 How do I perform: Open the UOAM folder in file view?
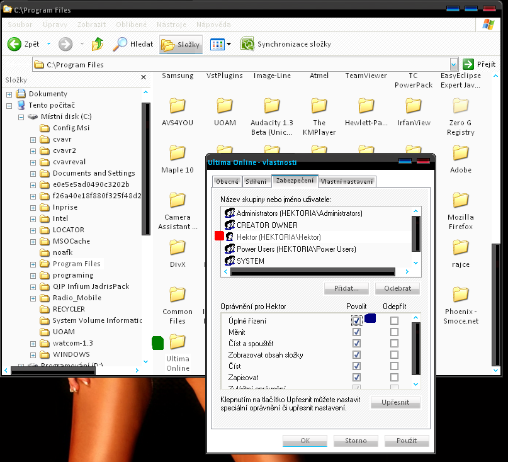(225, 106)
